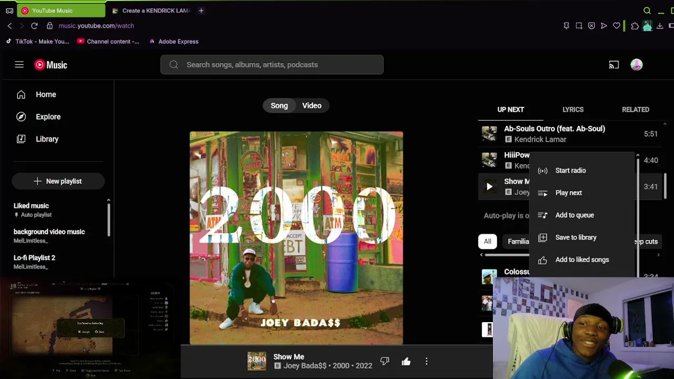
Task: Click browser back arrow
Action: click(x=9, y=25)
